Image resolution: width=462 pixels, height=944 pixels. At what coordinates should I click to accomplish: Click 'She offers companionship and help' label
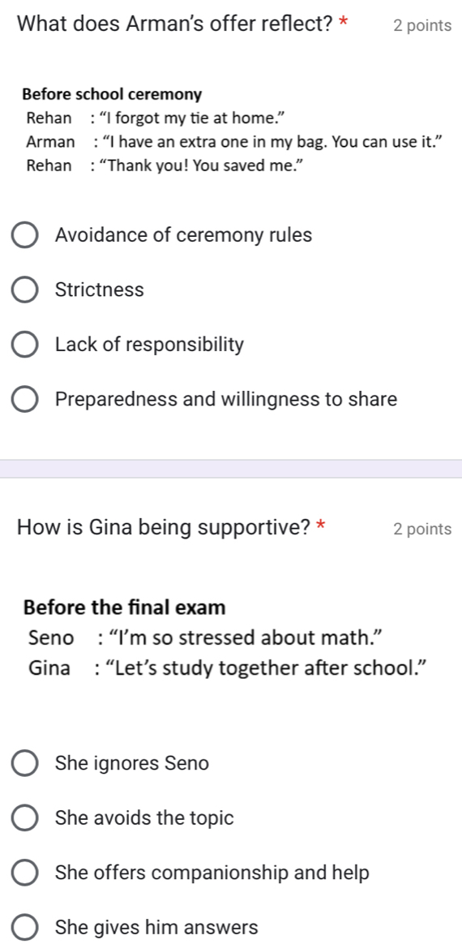tap(212, 873)
